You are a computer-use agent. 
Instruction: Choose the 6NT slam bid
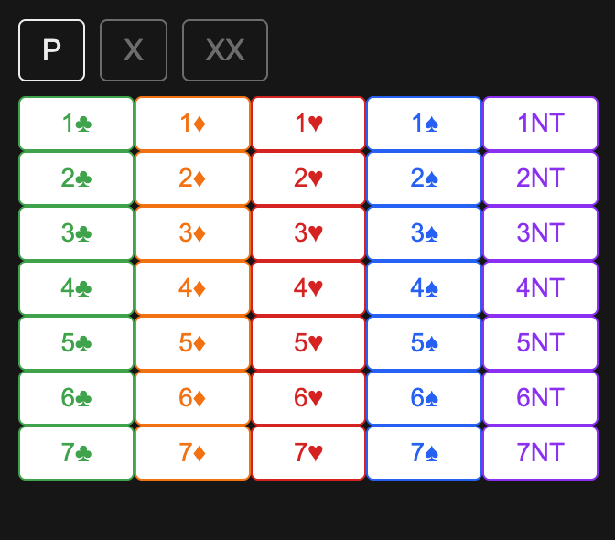540,398
